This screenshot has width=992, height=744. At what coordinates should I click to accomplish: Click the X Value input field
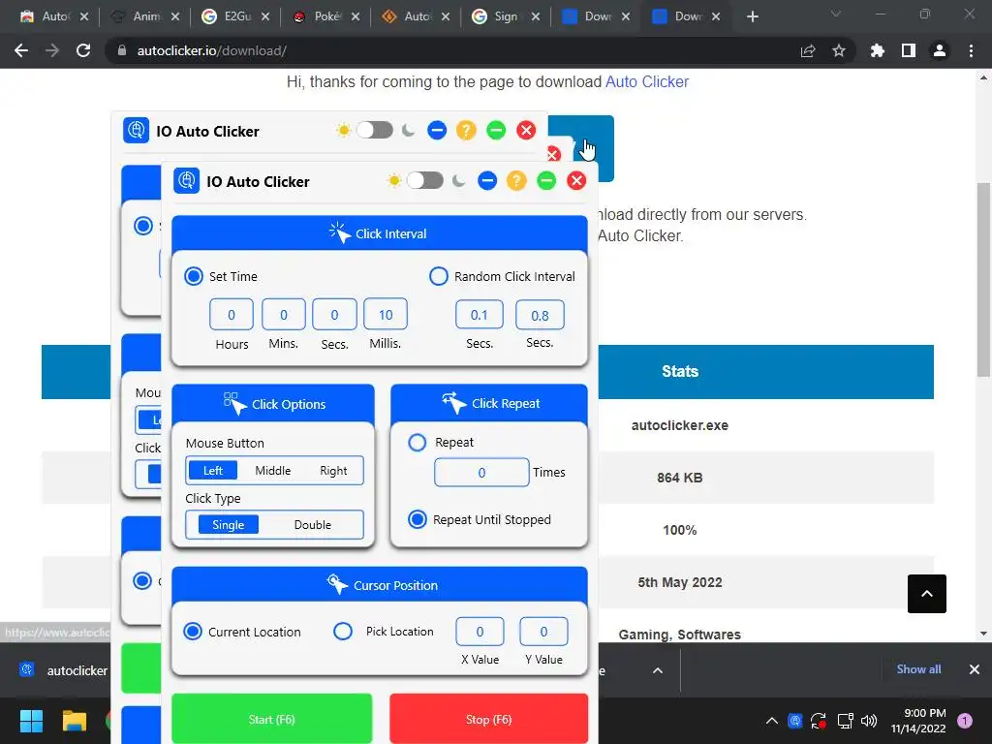(x=480, y=632)
